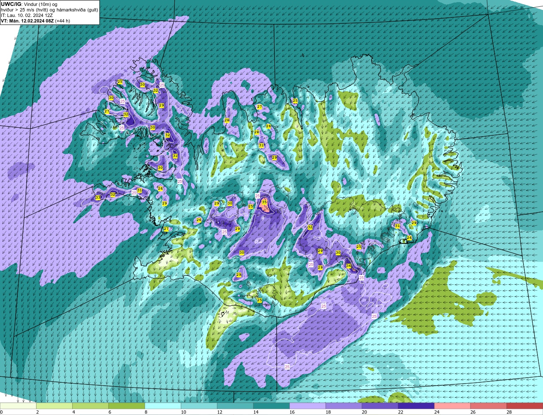
Task: Click the yellow "36" maximum gust label
Action: (x=348, y=266)
